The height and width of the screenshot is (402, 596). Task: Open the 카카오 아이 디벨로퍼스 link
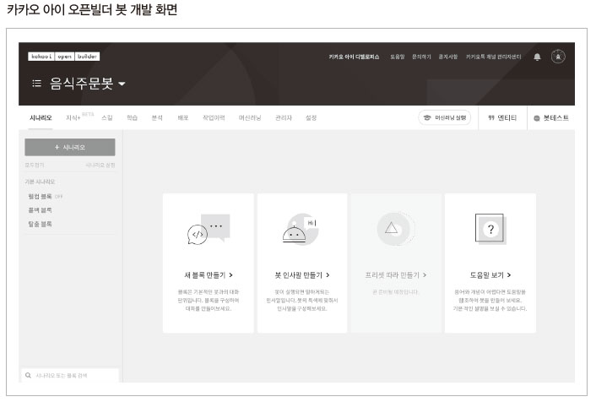coord(354,57)
